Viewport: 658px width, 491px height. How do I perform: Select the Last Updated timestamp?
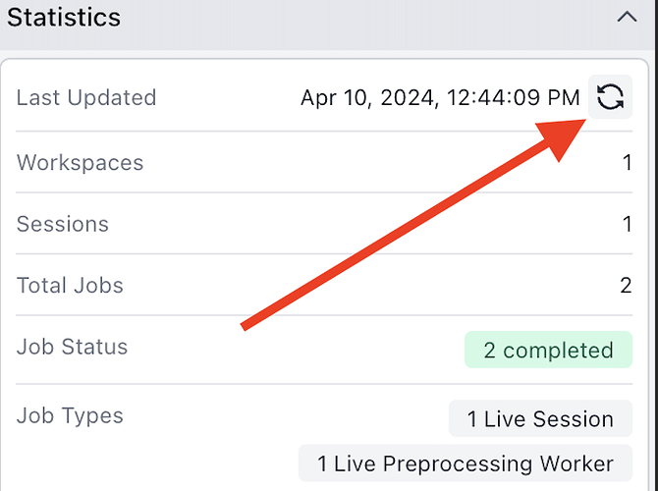(440, 98)
